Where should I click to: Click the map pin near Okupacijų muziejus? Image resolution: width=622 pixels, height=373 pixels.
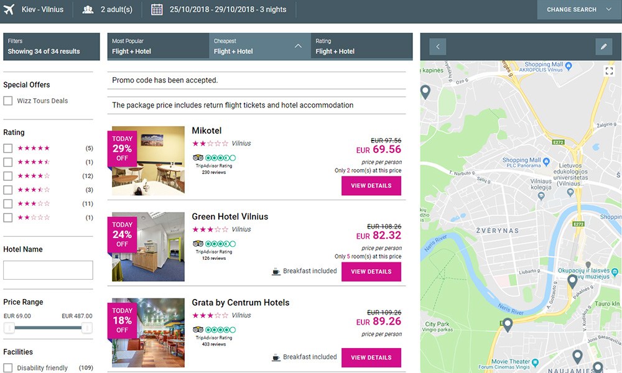click(572, 281)
